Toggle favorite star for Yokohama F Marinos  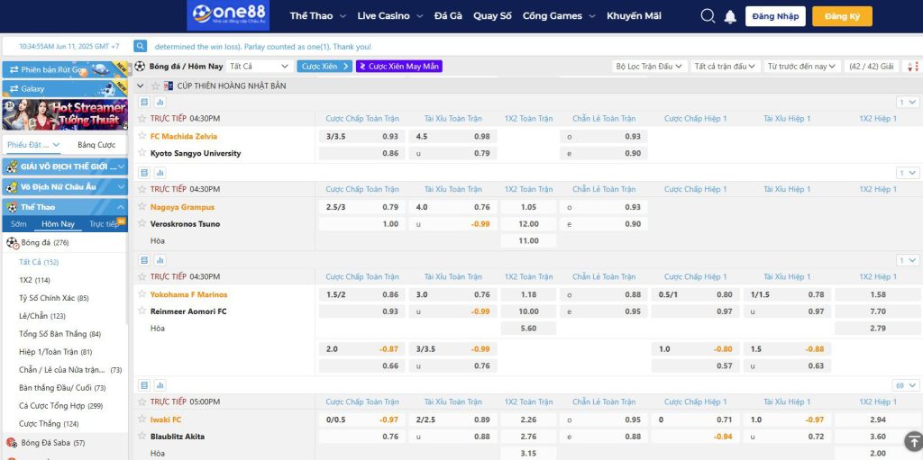pyautogui.click(x=142, y=294)
